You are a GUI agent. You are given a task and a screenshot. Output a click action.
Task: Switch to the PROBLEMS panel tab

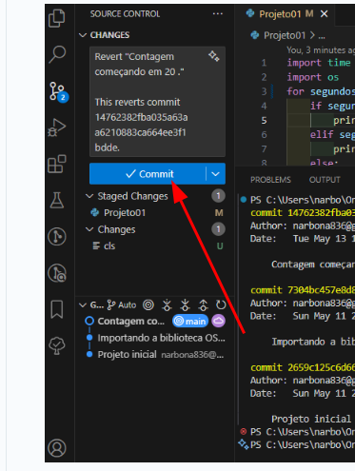[x=270, y=180]
